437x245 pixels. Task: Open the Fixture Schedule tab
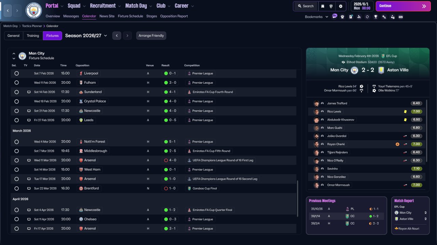point(130,16)
